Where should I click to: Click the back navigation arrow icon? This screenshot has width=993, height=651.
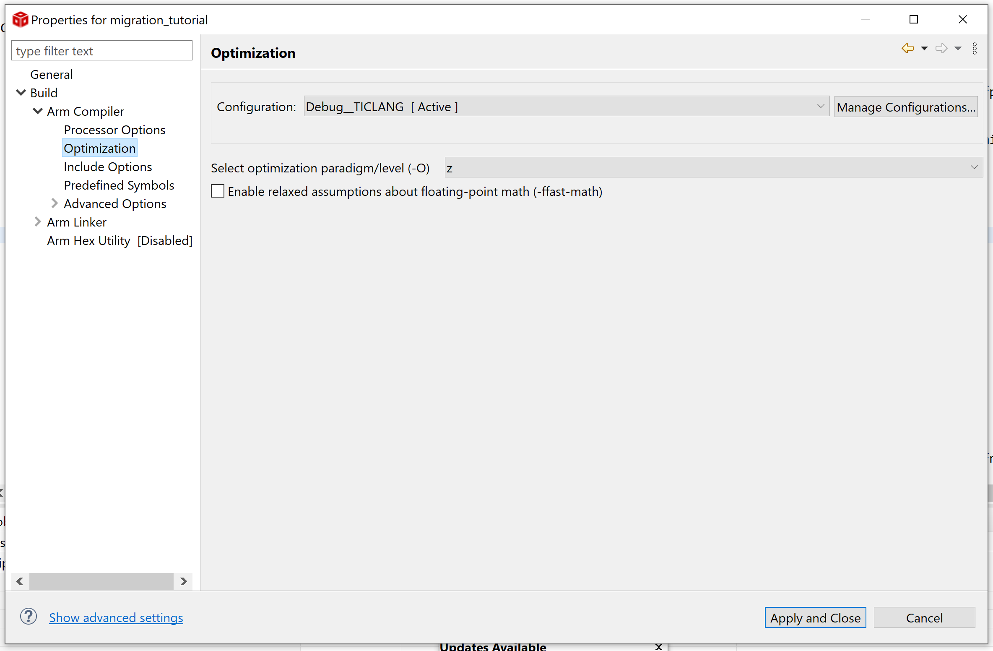907,48
